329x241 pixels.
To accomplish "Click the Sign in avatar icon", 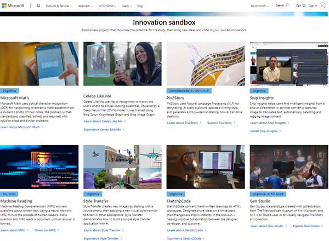I will pos(323,5).
